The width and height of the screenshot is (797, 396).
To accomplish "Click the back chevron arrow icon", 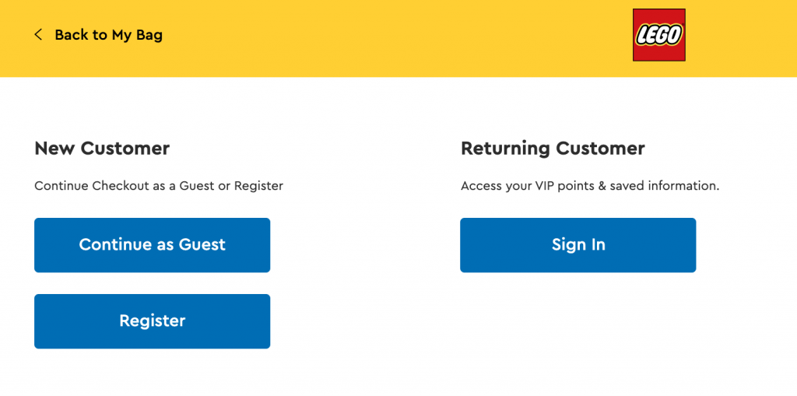I will (x=38, y=35).
